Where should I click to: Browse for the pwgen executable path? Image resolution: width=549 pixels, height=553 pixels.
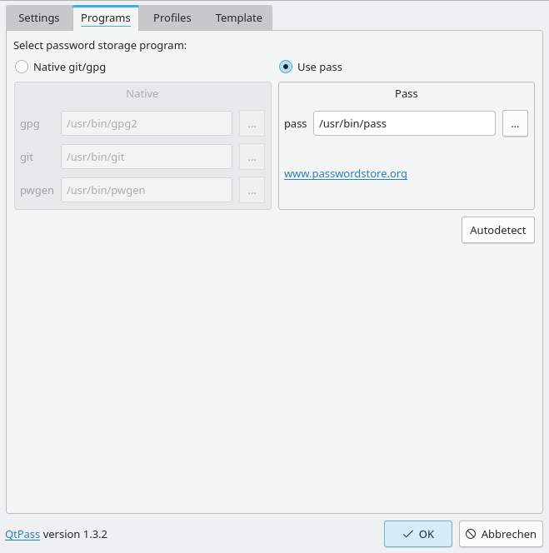[x=252, y=190]
